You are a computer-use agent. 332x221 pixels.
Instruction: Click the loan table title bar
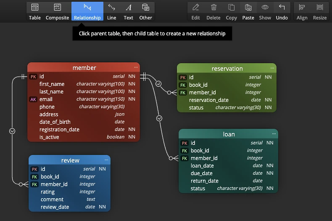[228, 134]
